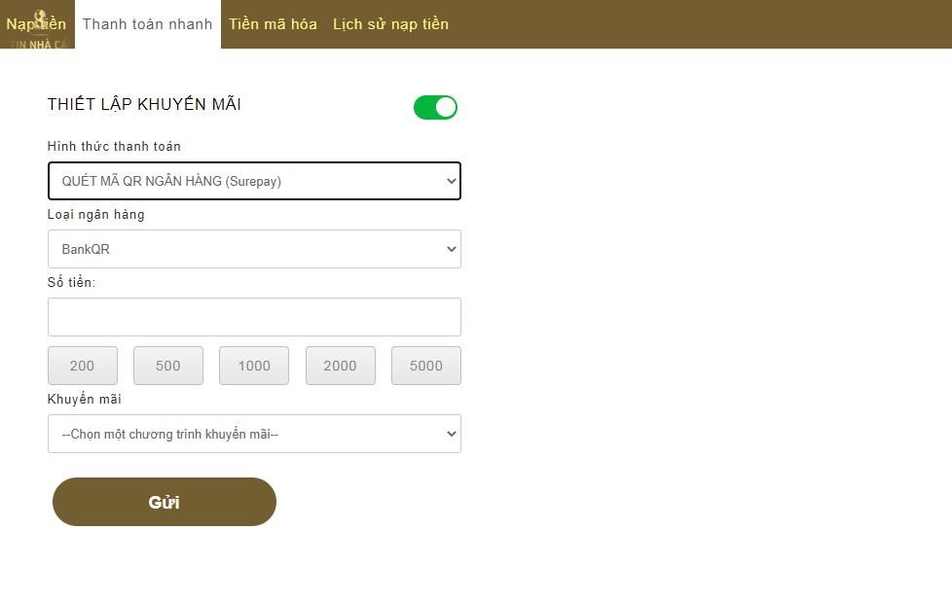
Task: Choose the 200 quick amount button
Action: click(83, 366)
